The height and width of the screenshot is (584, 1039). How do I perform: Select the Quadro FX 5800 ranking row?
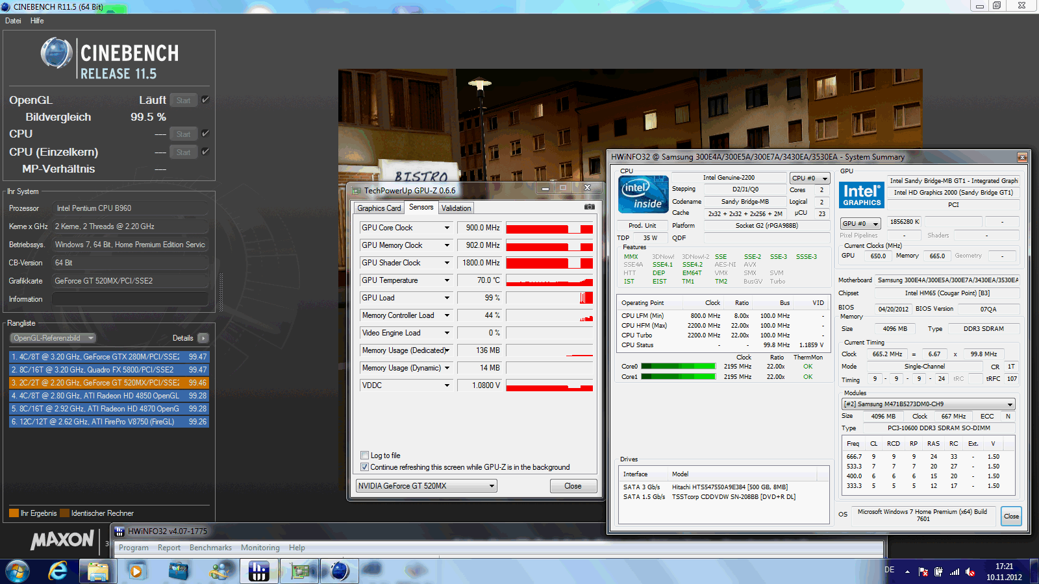click(x=109, y=370)
